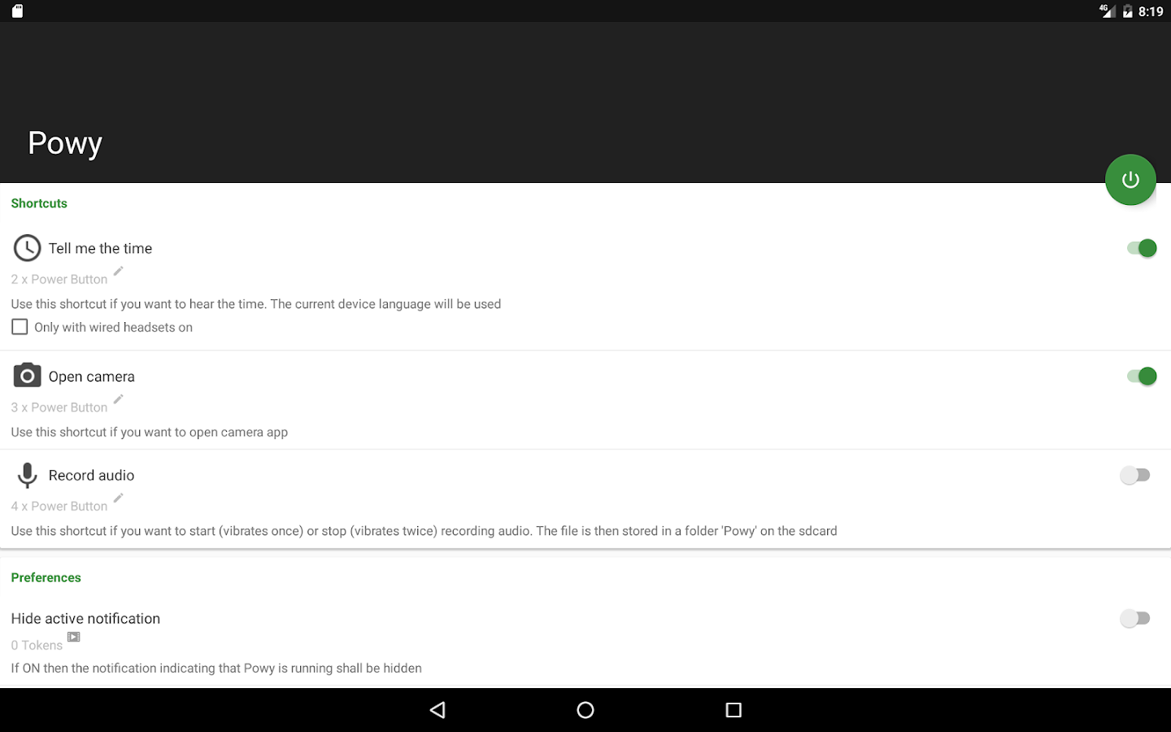This screenshot has height=732, width=1171.
Task: Tap the Android back navigation button
Action: [x=437, y=710]
